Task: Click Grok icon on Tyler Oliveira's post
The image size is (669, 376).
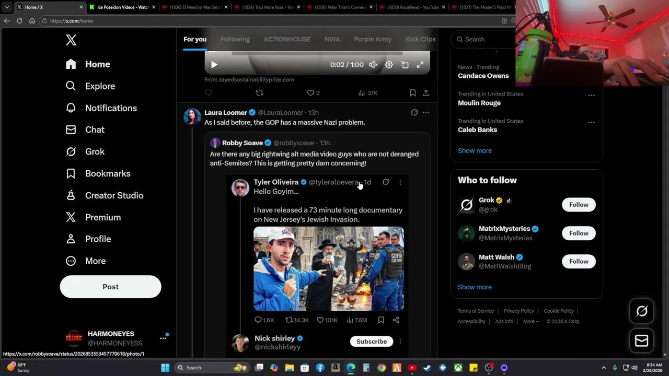Action: coord(386,182)
